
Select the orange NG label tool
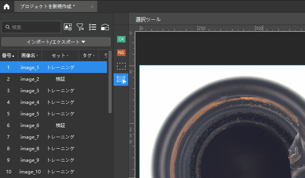pyautogui.click(x=121, y=53)
